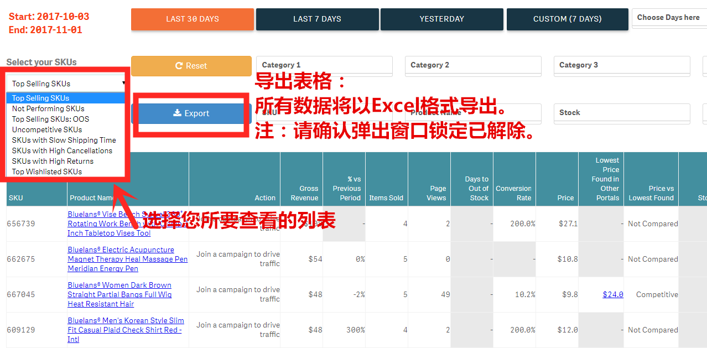Click the Stock filter input field
Viewport: 707px width, 348px height.
(x=621, y=113)
